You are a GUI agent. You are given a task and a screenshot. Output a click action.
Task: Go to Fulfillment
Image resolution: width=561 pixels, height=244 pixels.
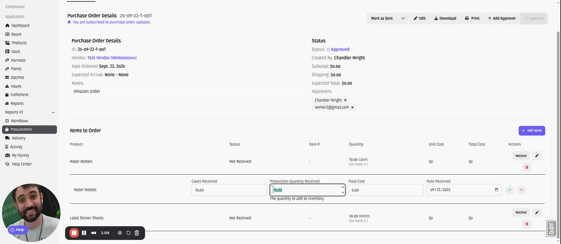17,95
